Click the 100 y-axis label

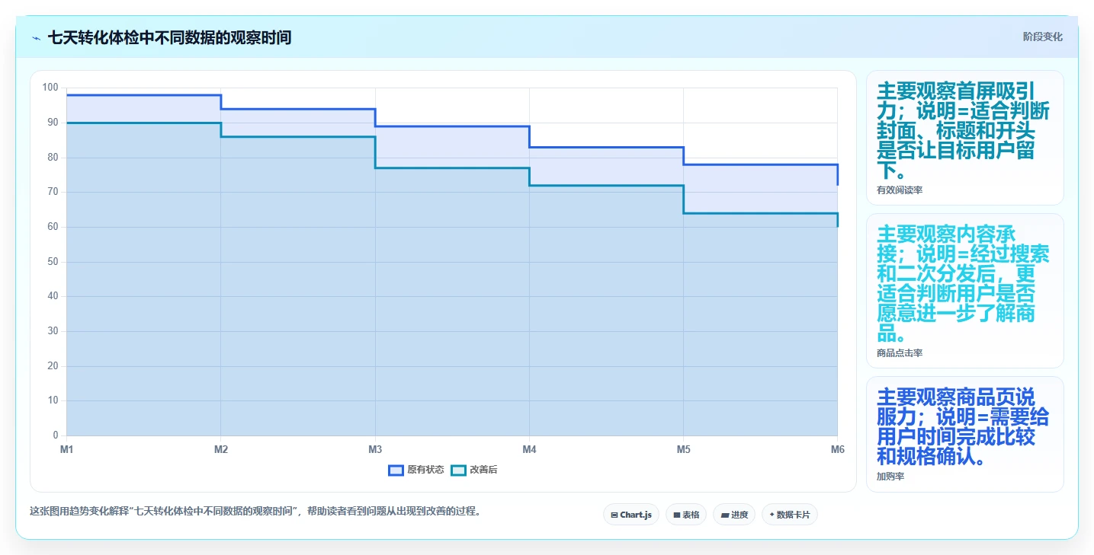[x=50, y=88]
